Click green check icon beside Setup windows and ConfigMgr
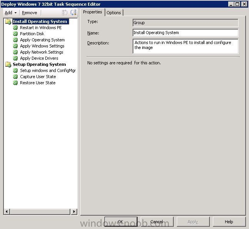This screenshot has width=249, height=229. coord(15,70)
